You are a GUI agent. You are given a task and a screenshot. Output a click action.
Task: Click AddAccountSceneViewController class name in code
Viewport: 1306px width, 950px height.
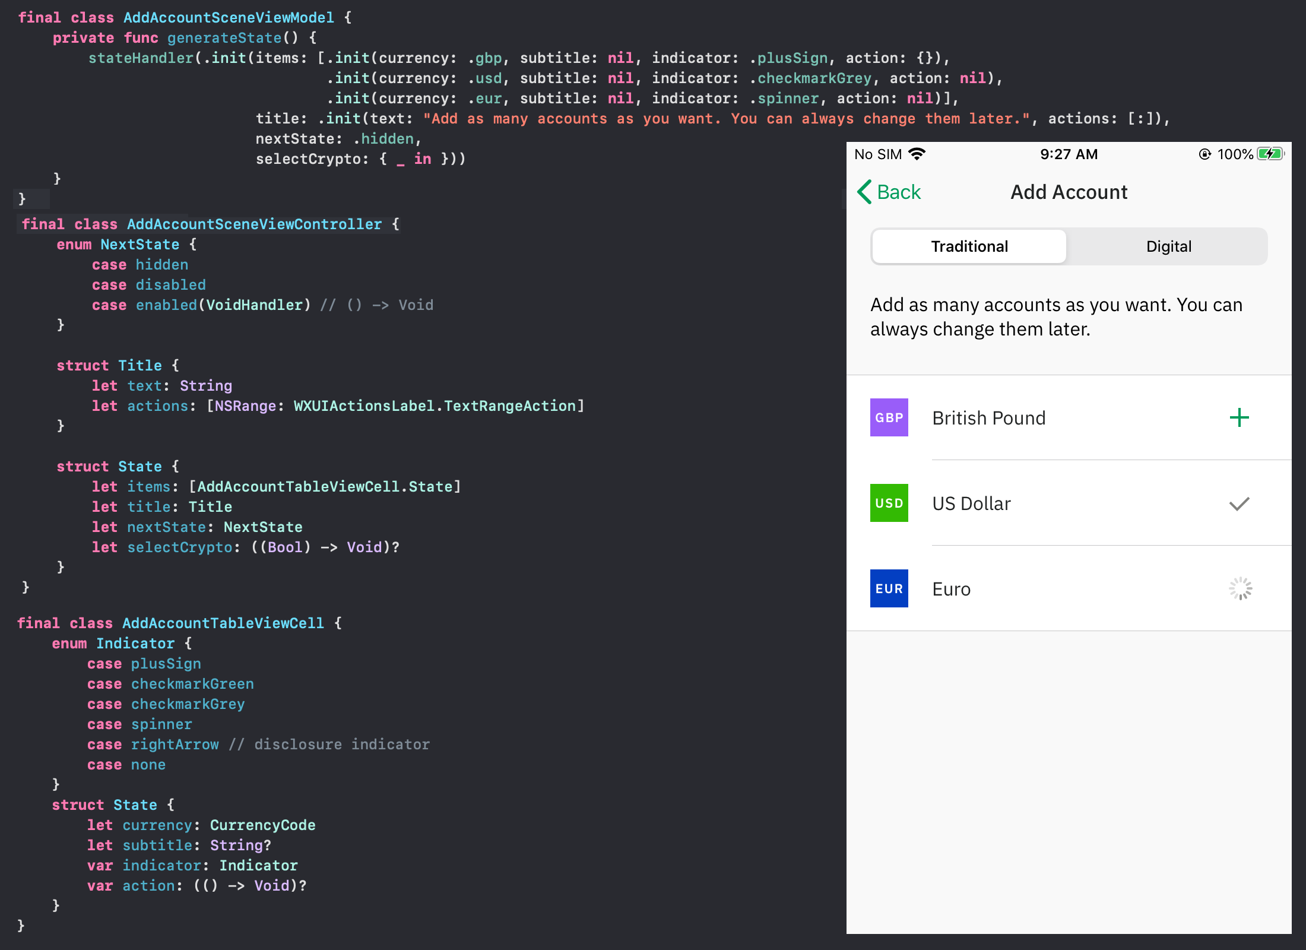[254, 224]
